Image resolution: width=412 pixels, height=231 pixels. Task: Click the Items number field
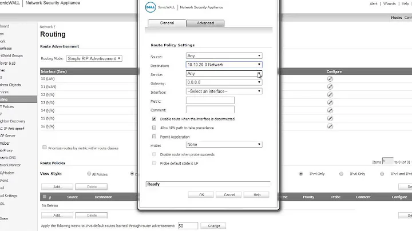click(387, 161)
